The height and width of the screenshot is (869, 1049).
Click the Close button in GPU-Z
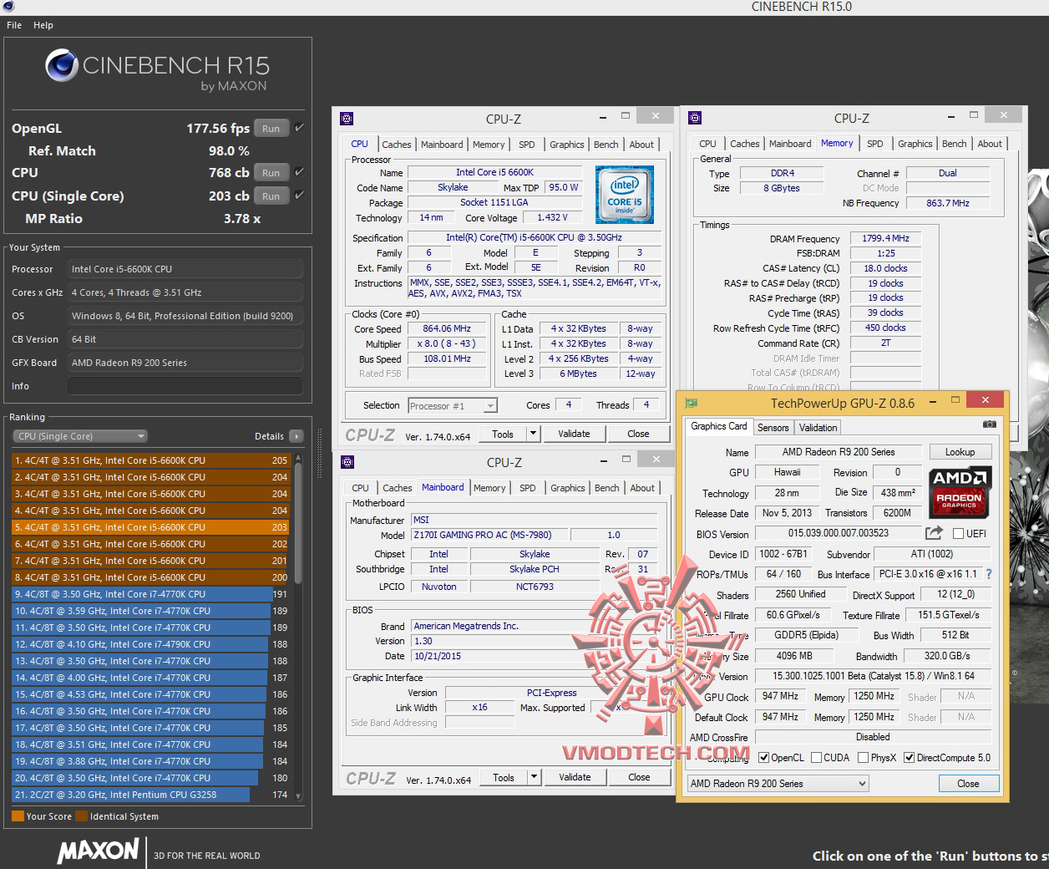click(x=968, y=784)
